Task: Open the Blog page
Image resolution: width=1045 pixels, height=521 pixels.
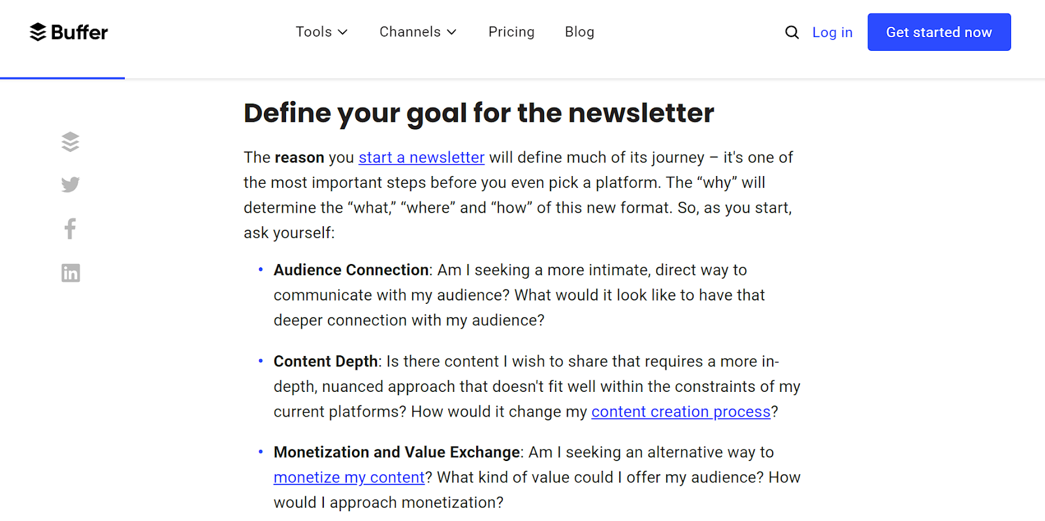Action: pyautogui.click(x=579, y=32)
